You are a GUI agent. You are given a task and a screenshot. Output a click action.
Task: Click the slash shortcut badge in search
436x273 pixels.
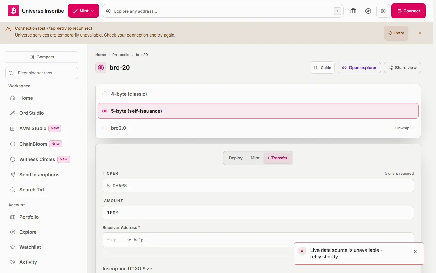(337, 11)
